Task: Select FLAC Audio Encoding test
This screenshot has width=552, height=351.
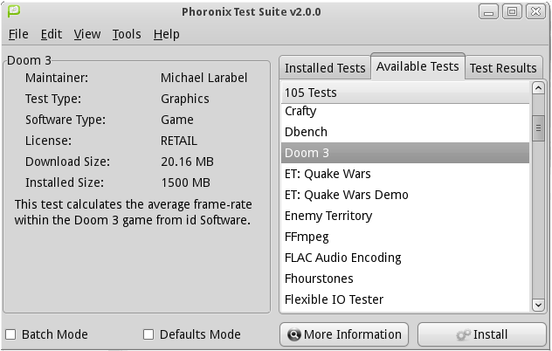Action: pyautogui.click(x=405, y=258)
